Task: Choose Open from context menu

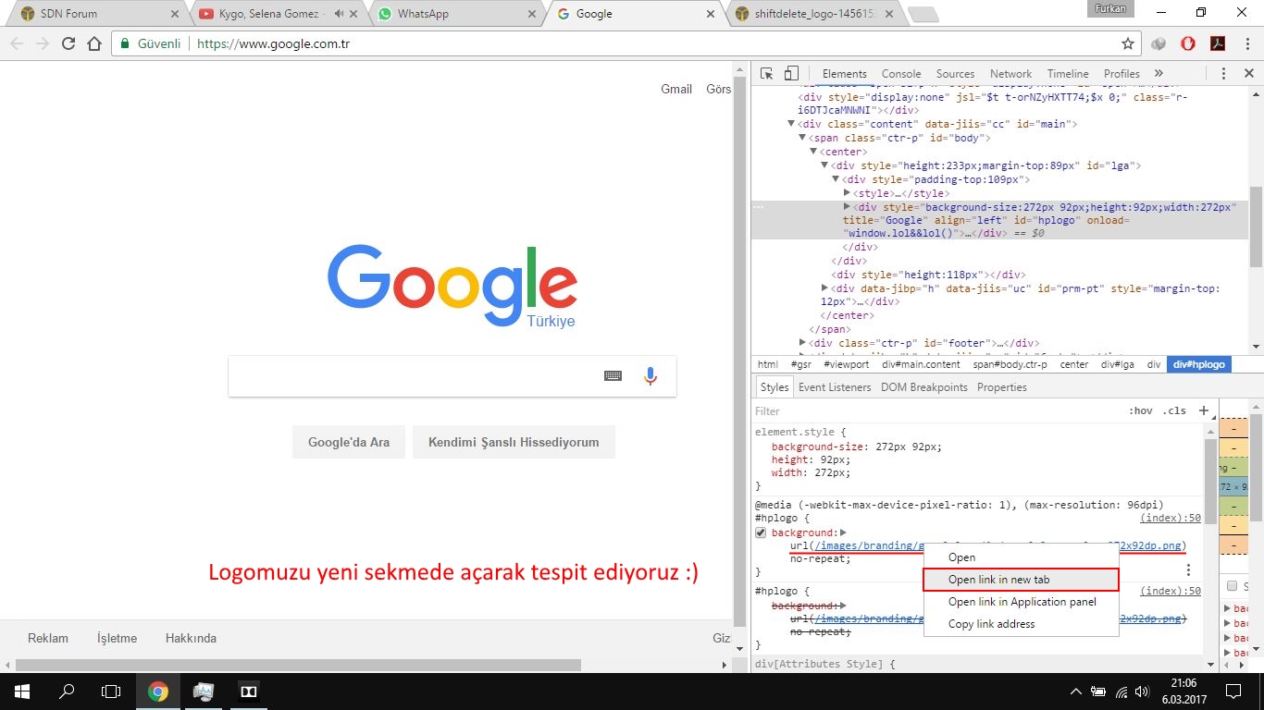Action: (x=1021, y=557)
